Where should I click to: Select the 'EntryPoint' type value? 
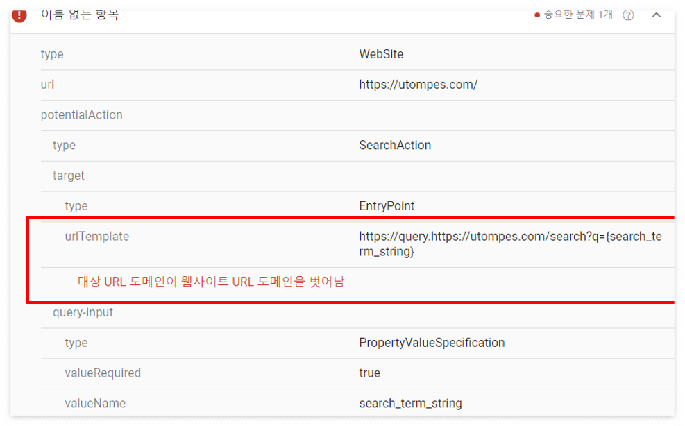pos(387,206)
